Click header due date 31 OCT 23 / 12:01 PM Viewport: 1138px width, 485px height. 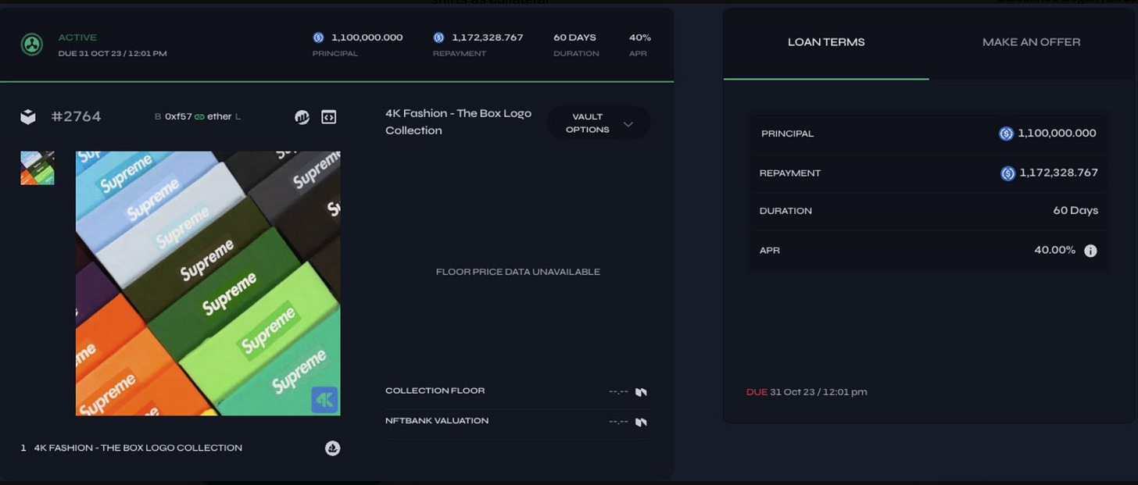(113, 53)
